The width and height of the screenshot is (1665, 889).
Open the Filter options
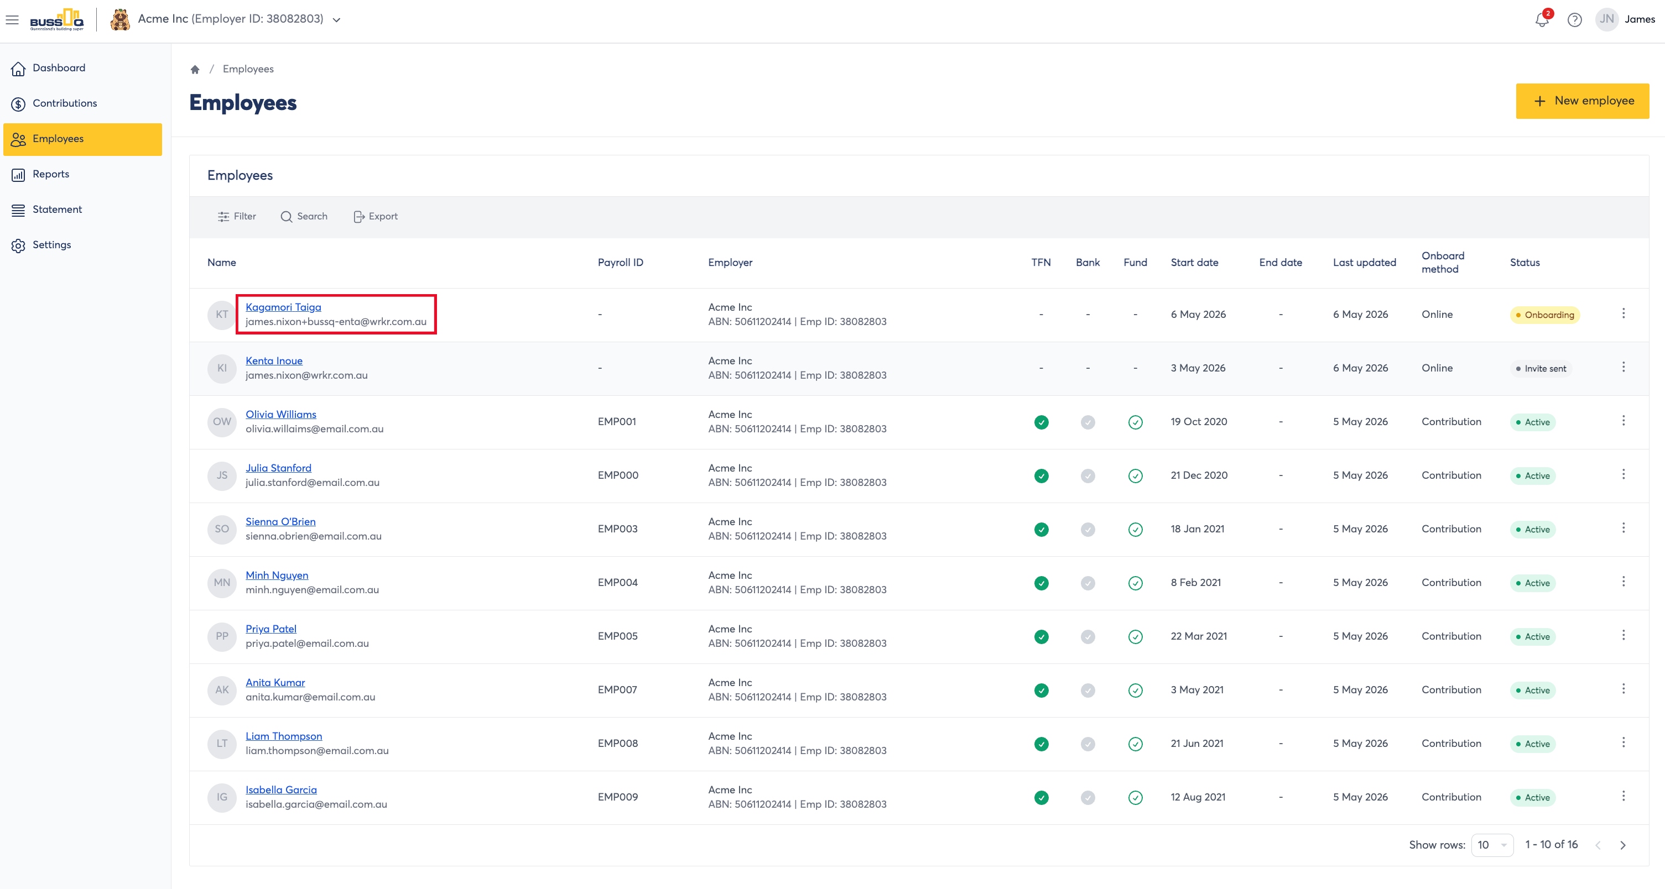click(x=237, y=216)
